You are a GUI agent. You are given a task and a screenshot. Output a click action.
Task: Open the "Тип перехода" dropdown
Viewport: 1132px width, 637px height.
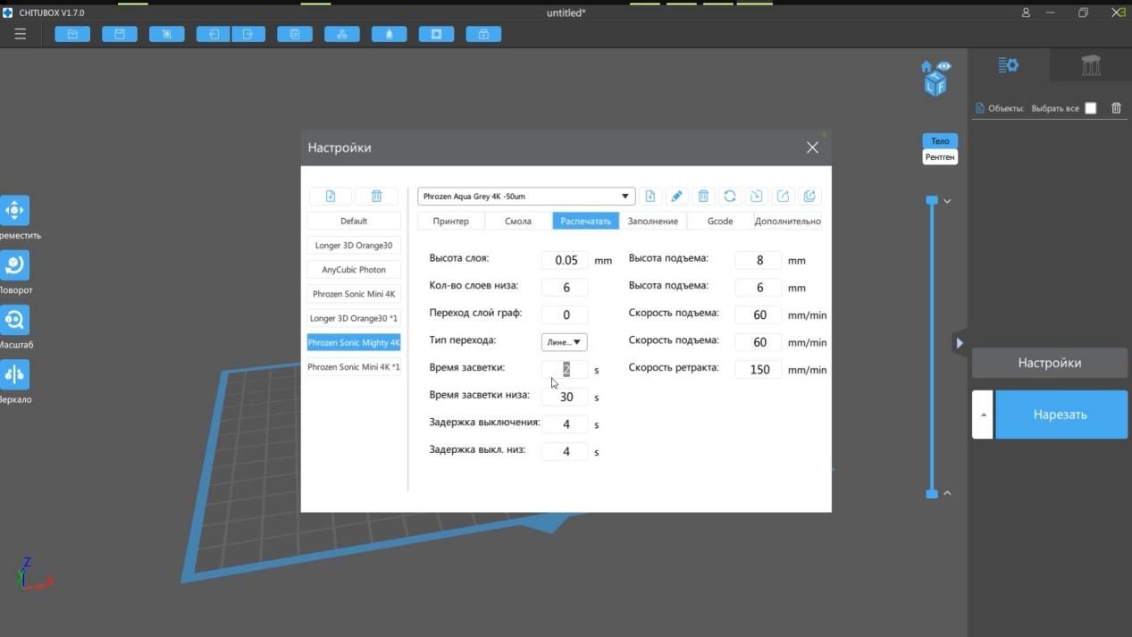564,342
